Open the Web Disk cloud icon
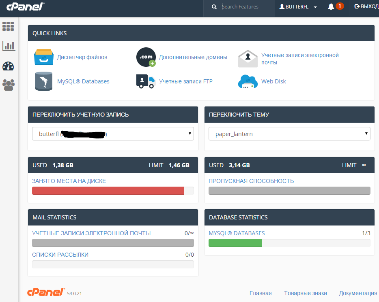 [x=248, y=81]
